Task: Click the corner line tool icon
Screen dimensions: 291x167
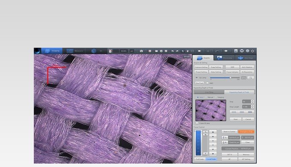Action: [x=217, y=51]
